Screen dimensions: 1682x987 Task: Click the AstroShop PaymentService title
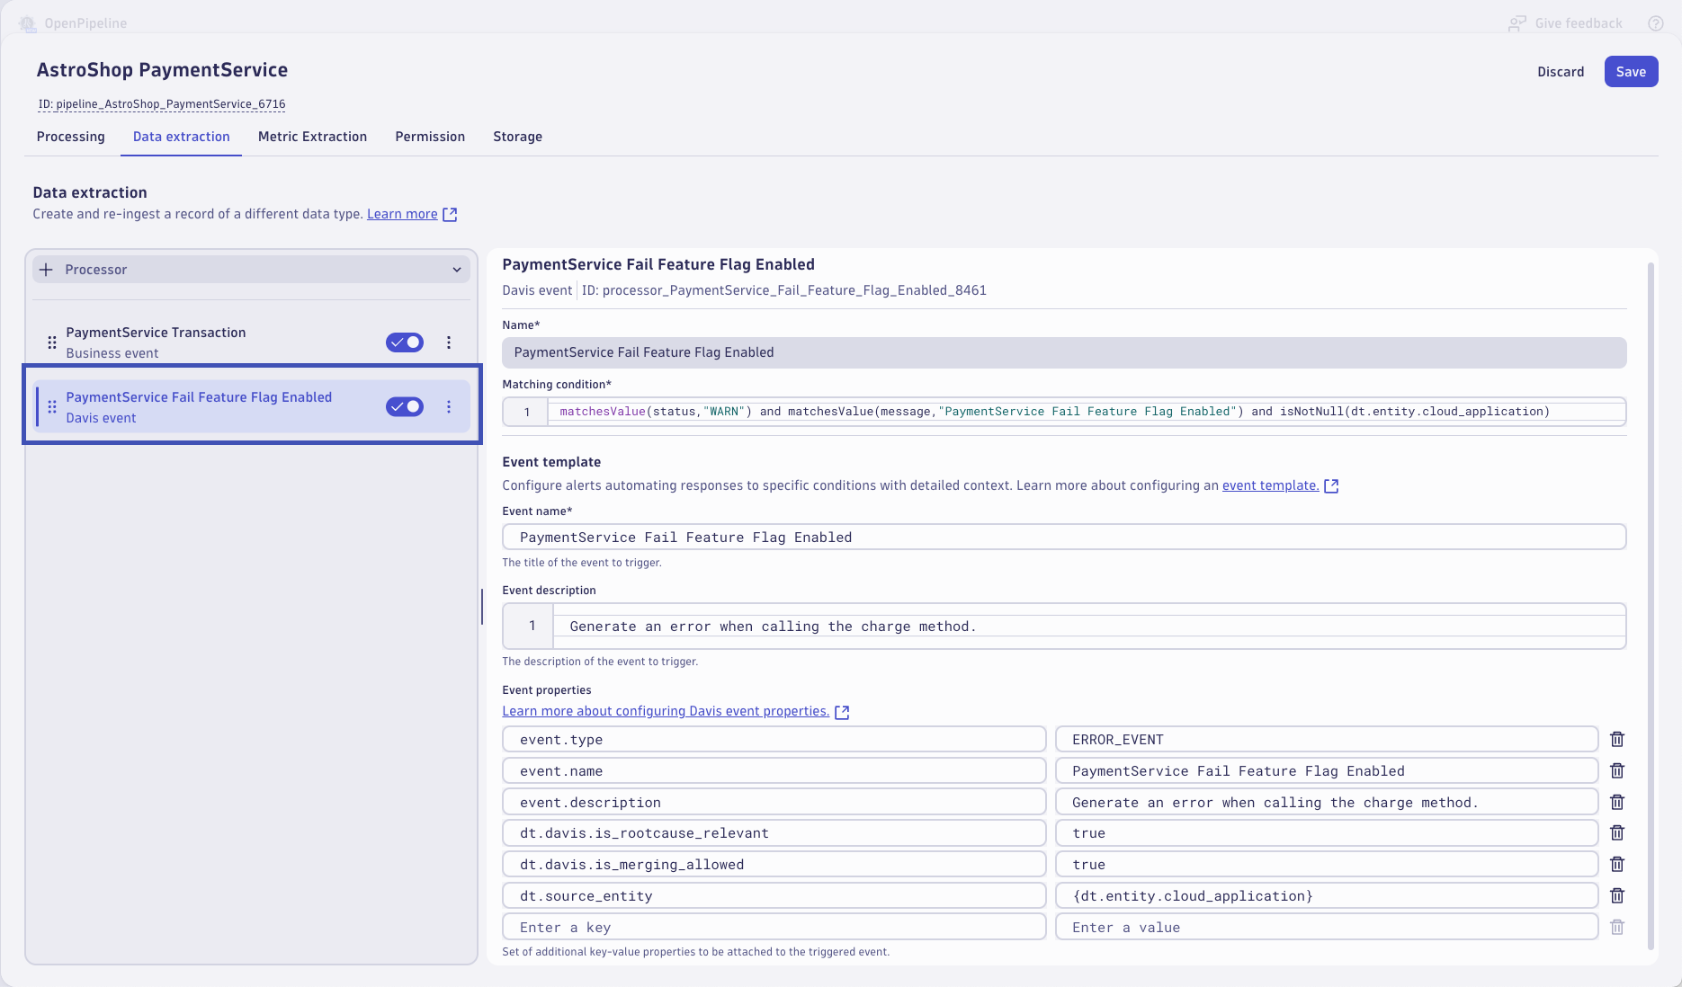(x=162, y=70)
